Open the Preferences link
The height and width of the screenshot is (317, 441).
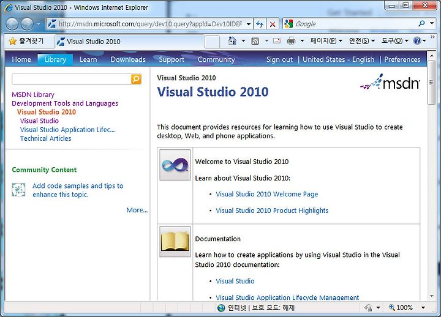402,59
